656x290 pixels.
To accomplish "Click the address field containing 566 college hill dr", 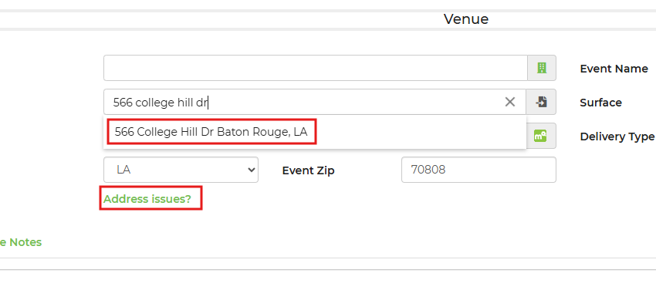I will [x=315, y=102].
